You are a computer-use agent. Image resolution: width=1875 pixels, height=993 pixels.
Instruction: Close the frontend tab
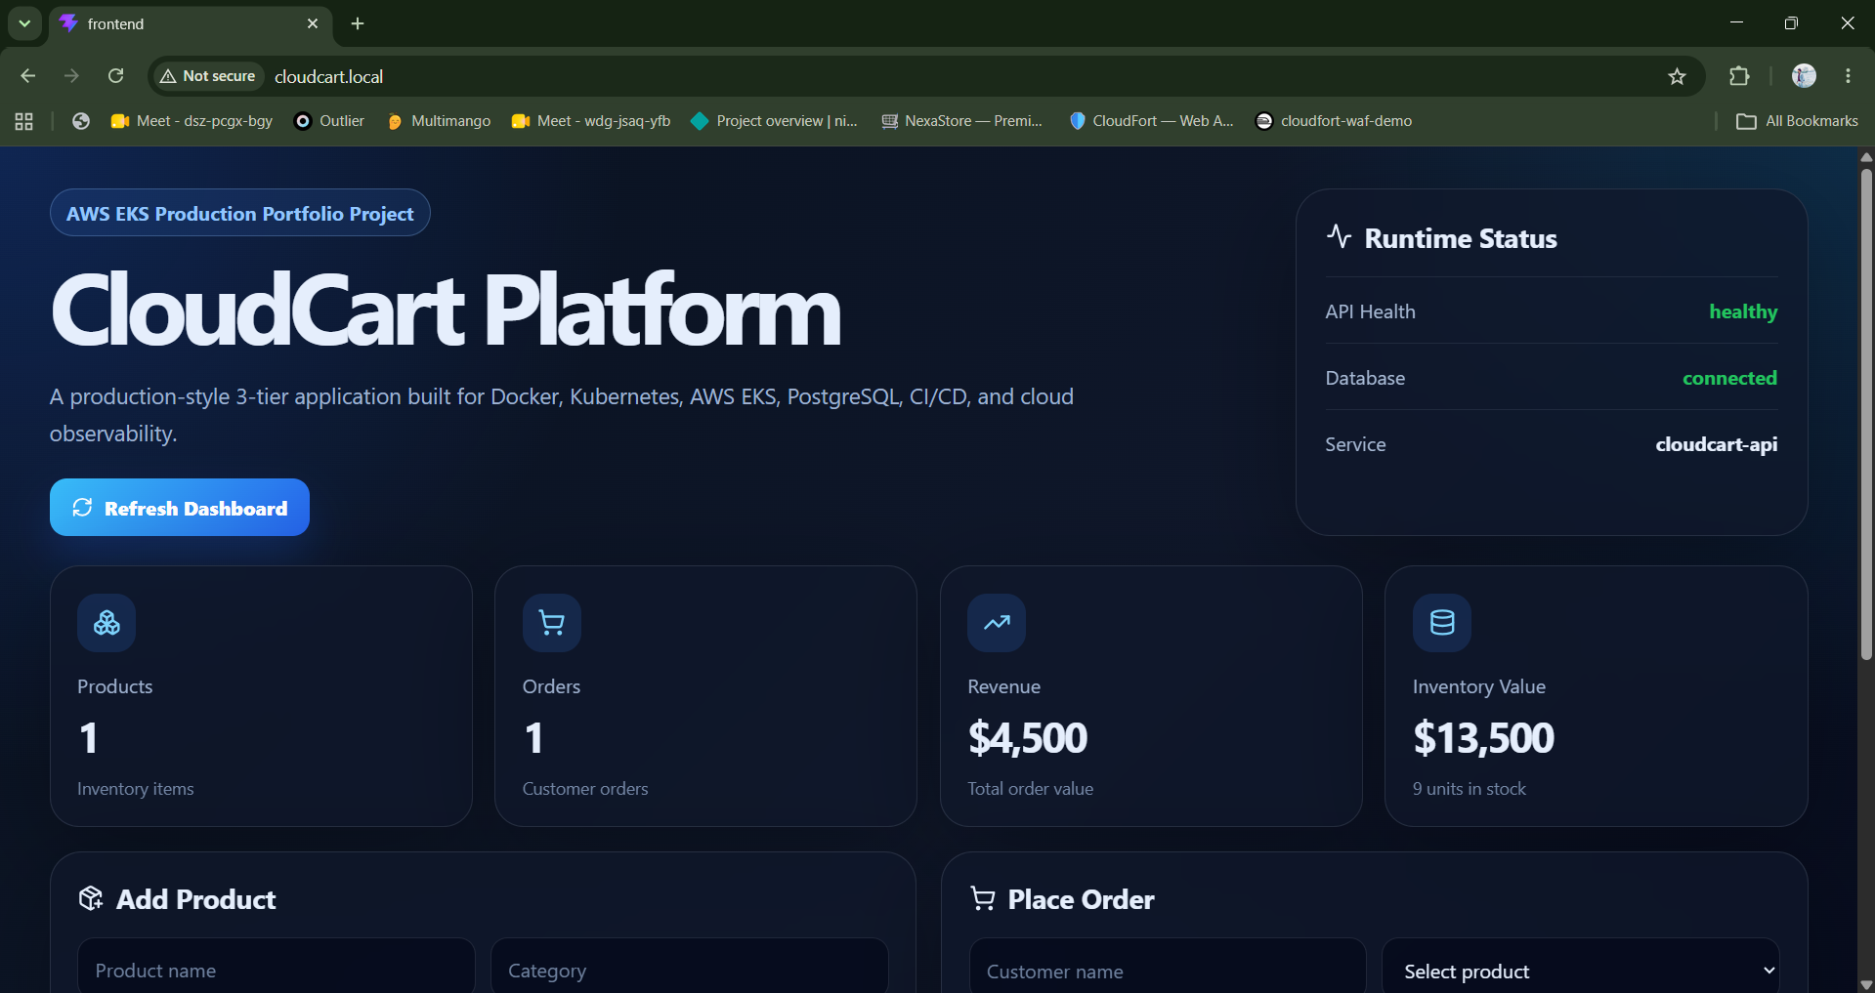coord(313,23)
